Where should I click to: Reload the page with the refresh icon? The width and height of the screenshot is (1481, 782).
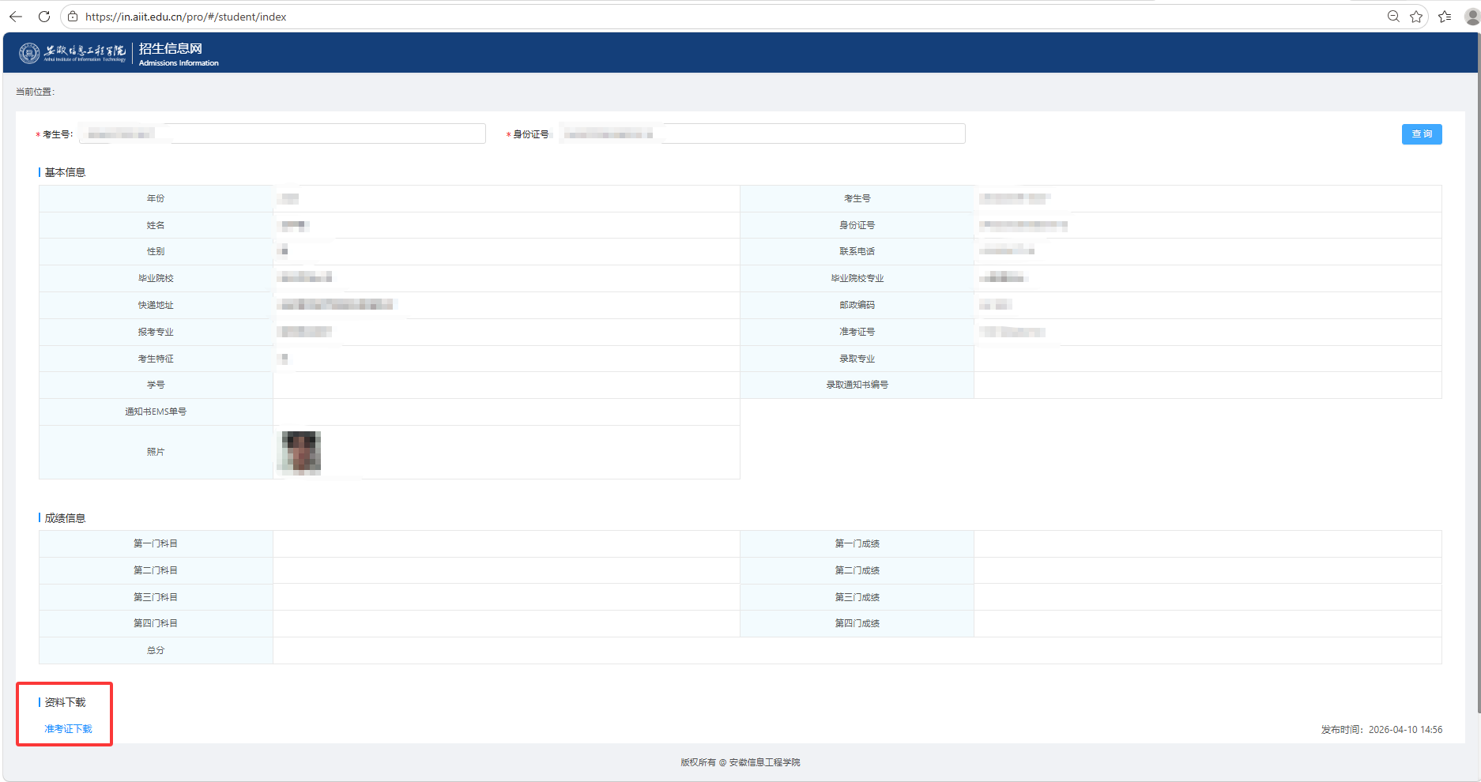pos(44,17)
